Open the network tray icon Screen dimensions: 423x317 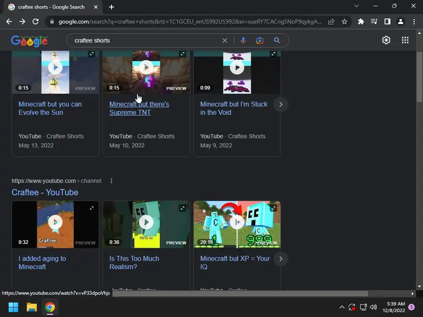coord(364,307)
